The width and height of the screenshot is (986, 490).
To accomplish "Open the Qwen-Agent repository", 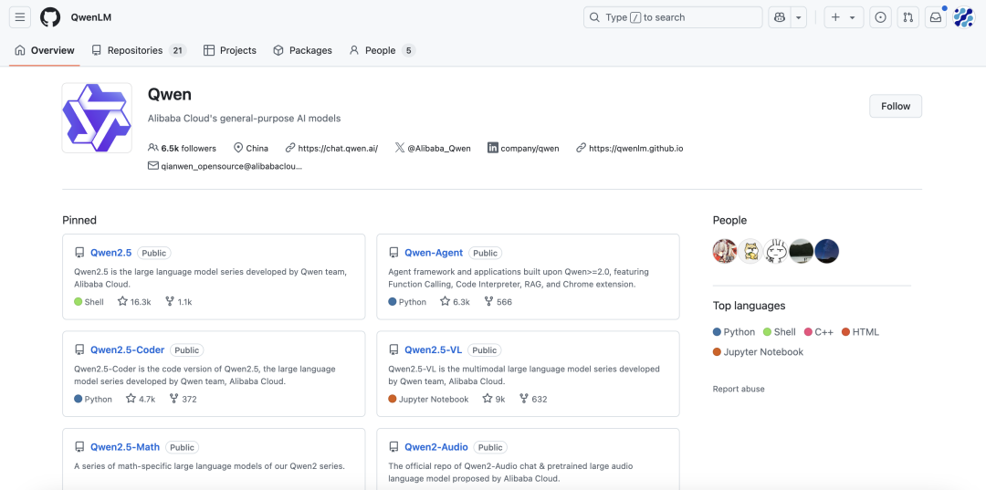I will point(434,253).
